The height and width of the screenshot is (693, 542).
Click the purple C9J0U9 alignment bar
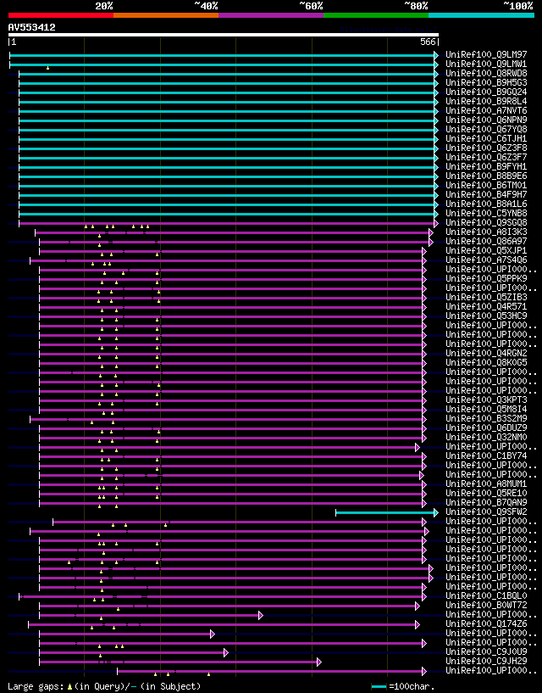pos(134,653)
